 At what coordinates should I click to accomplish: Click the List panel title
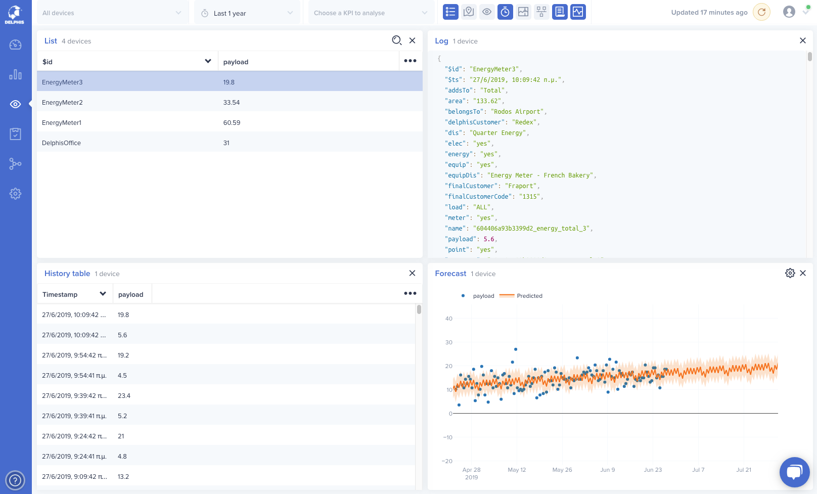[51, 41]
